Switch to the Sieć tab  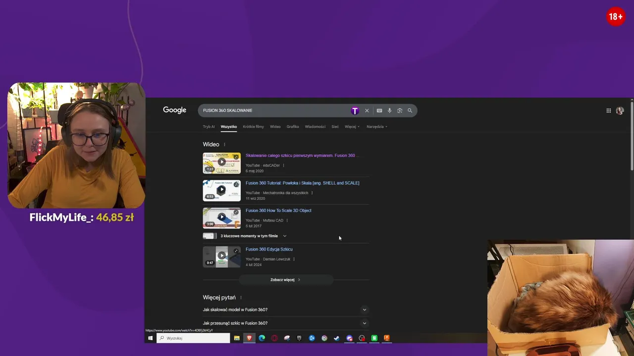335,127
